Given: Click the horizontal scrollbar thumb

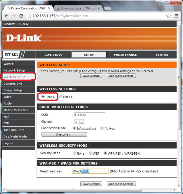Looking at the screenshot, I should 74,190.
